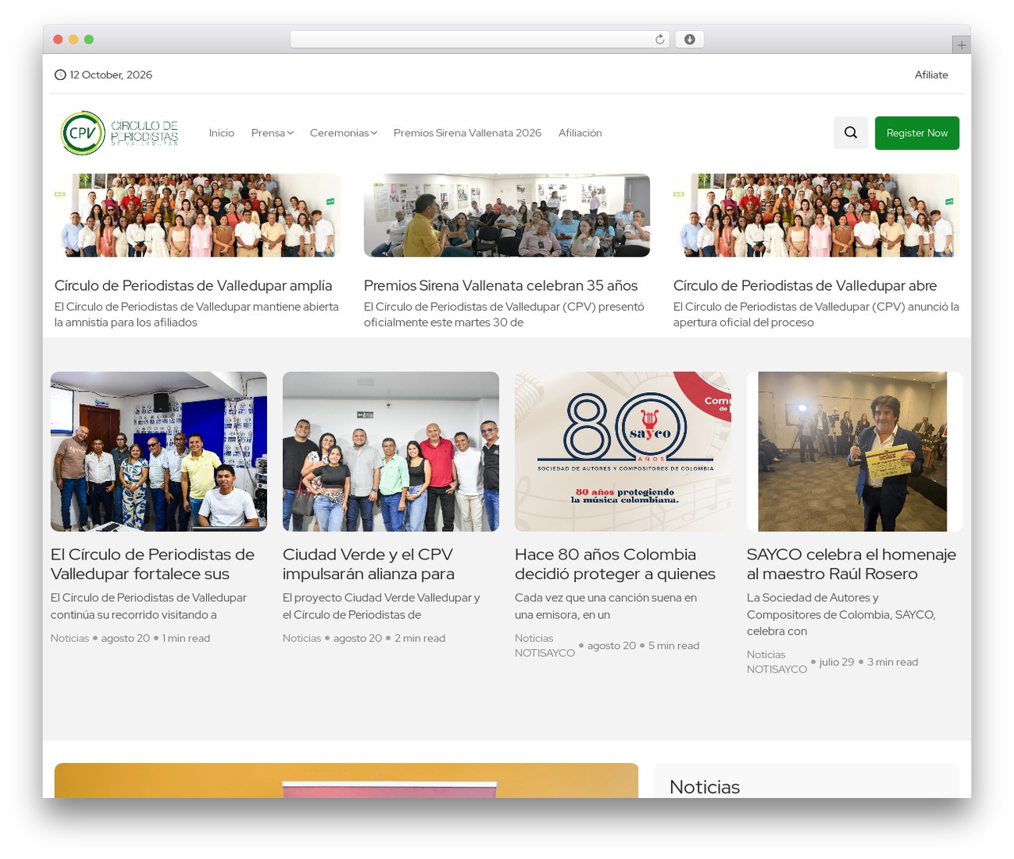
Task: Open the Sayco 80 años image thumbnail
Action: 623,452
